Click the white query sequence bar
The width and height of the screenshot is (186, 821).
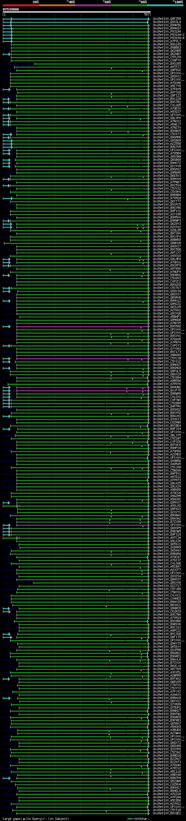77,12
